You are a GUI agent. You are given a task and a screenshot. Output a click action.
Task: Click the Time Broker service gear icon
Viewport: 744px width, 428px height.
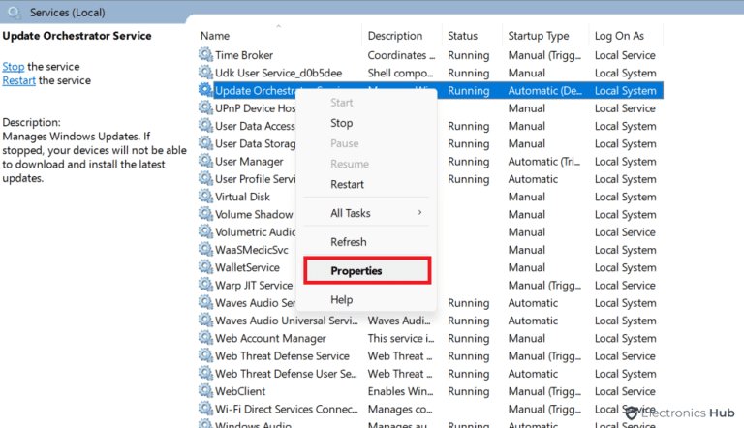(x=205, y=55)
